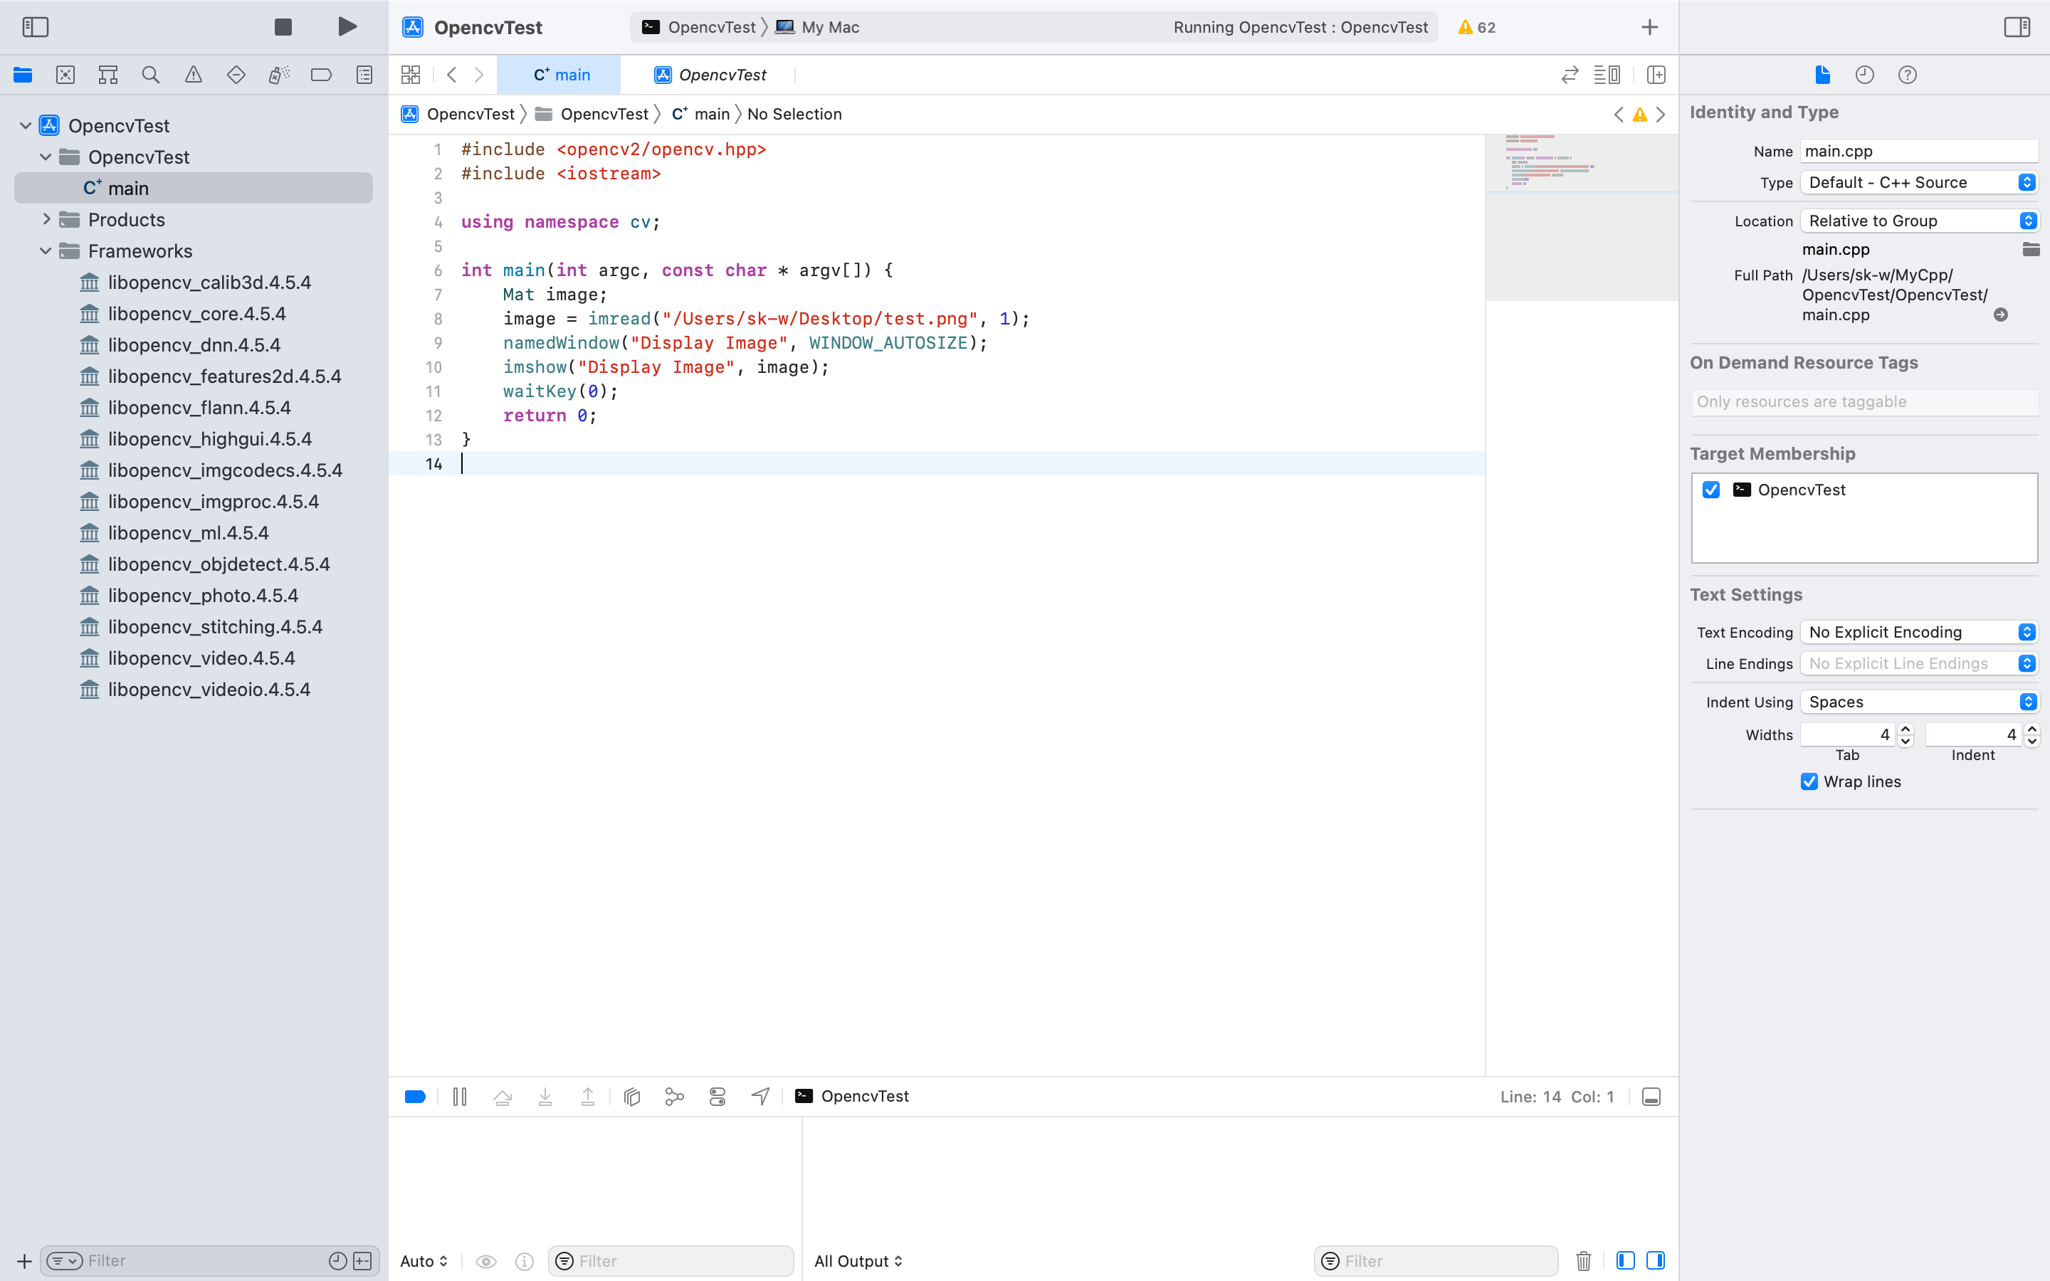Clear console with trash icon

(1583, 1260)
